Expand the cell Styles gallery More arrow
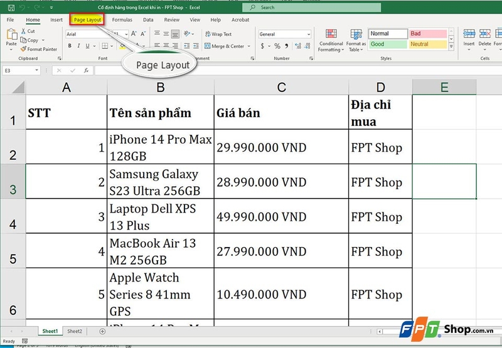The width and height of the screenshot is (502, 348). click(451, 46)
